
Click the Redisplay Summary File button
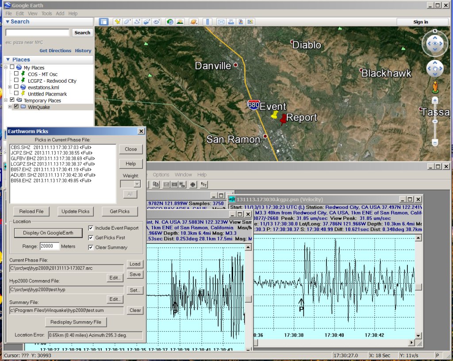[x=76, y=322]
